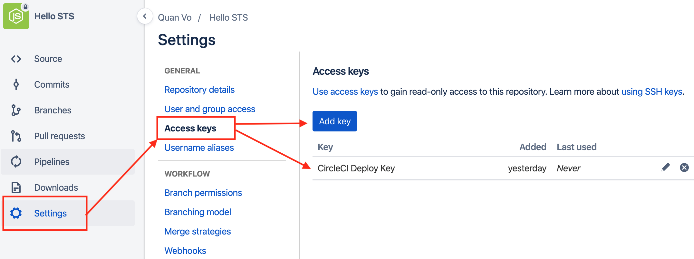Go to Branch permissions
This screenshot has height=259, width=694.
click(203, 193)
